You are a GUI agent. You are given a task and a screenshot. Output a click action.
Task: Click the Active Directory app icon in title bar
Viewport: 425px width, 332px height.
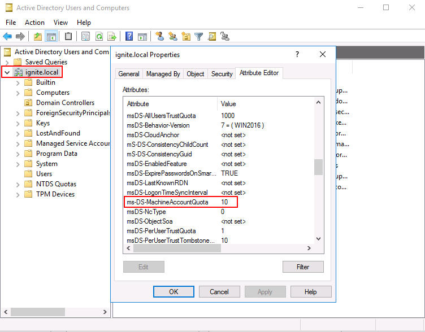coord(9,7)
